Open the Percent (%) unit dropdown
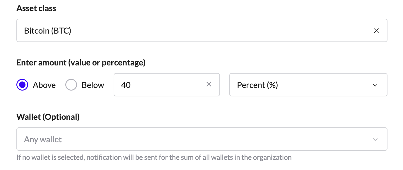This screenshot has height=170, width=403. [308, 85]
